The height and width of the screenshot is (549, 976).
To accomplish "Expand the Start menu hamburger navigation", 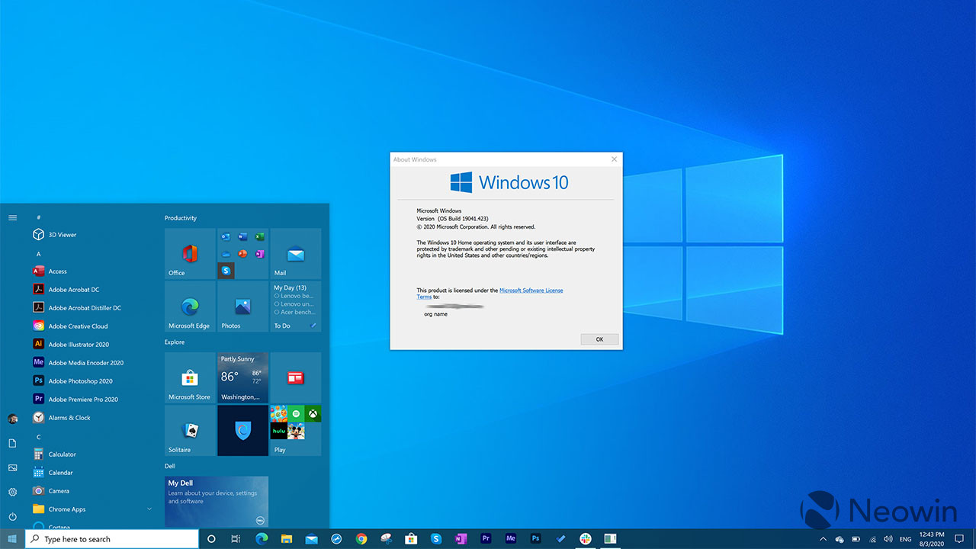I will [12, 217].
